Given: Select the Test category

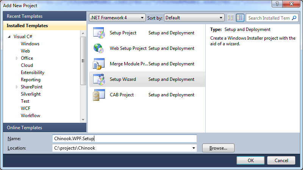Looking at the screenshot, I should click(25, 101).
